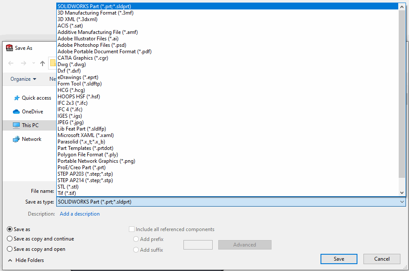Click scroll-down arrow of file type list

402,192
